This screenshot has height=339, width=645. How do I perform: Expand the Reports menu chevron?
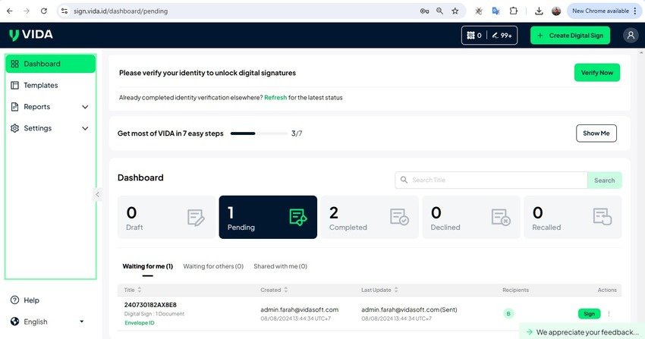tap(85, 107)
